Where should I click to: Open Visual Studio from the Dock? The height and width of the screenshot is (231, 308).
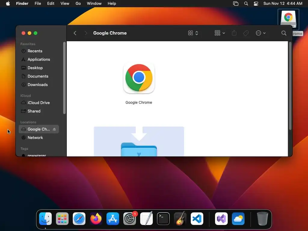pyautogui.click(x=221, y=219)
